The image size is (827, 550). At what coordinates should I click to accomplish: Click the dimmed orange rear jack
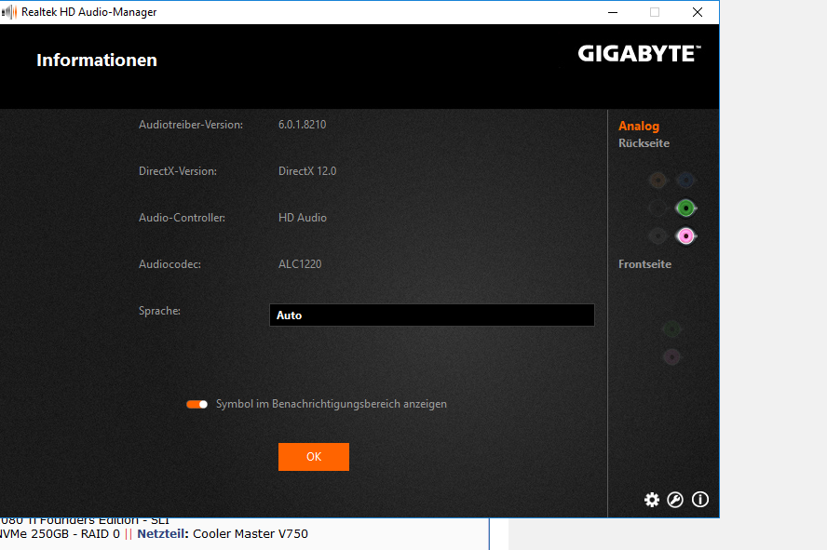658,181
